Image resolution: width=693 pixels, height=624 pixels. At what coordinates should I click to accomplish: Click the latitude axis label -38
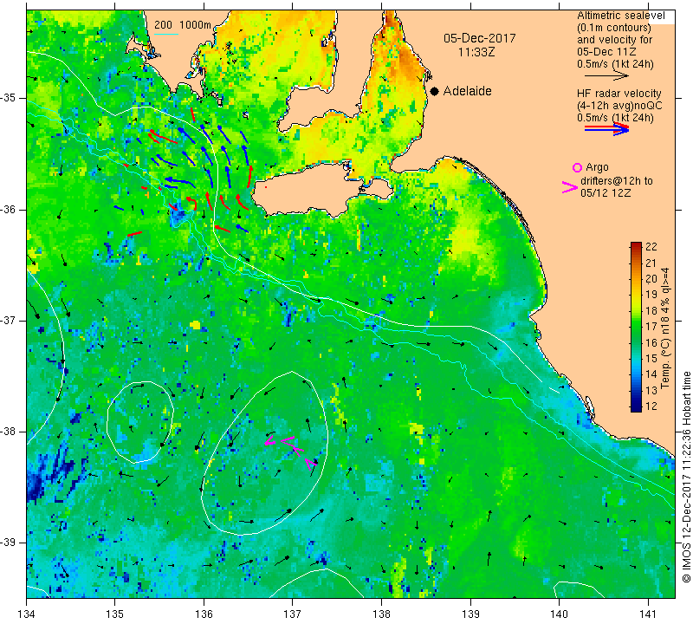click(9, 432)
